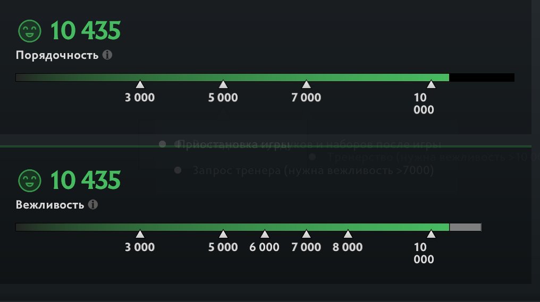The height and width of the screenshot is (302, 540).
Task: Click the 7 000 triangle marker on Вежливость bar
Action: [306, 234]
